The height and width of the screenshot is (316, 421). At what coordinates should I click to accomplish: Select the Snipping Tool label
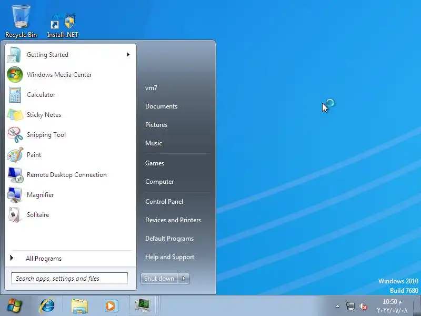(46, 135)
